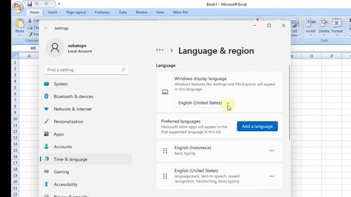351x197 pixels.
Task: Open more options for English (Indonesia)
Action: pyautogui.click(x=271, y=151)
